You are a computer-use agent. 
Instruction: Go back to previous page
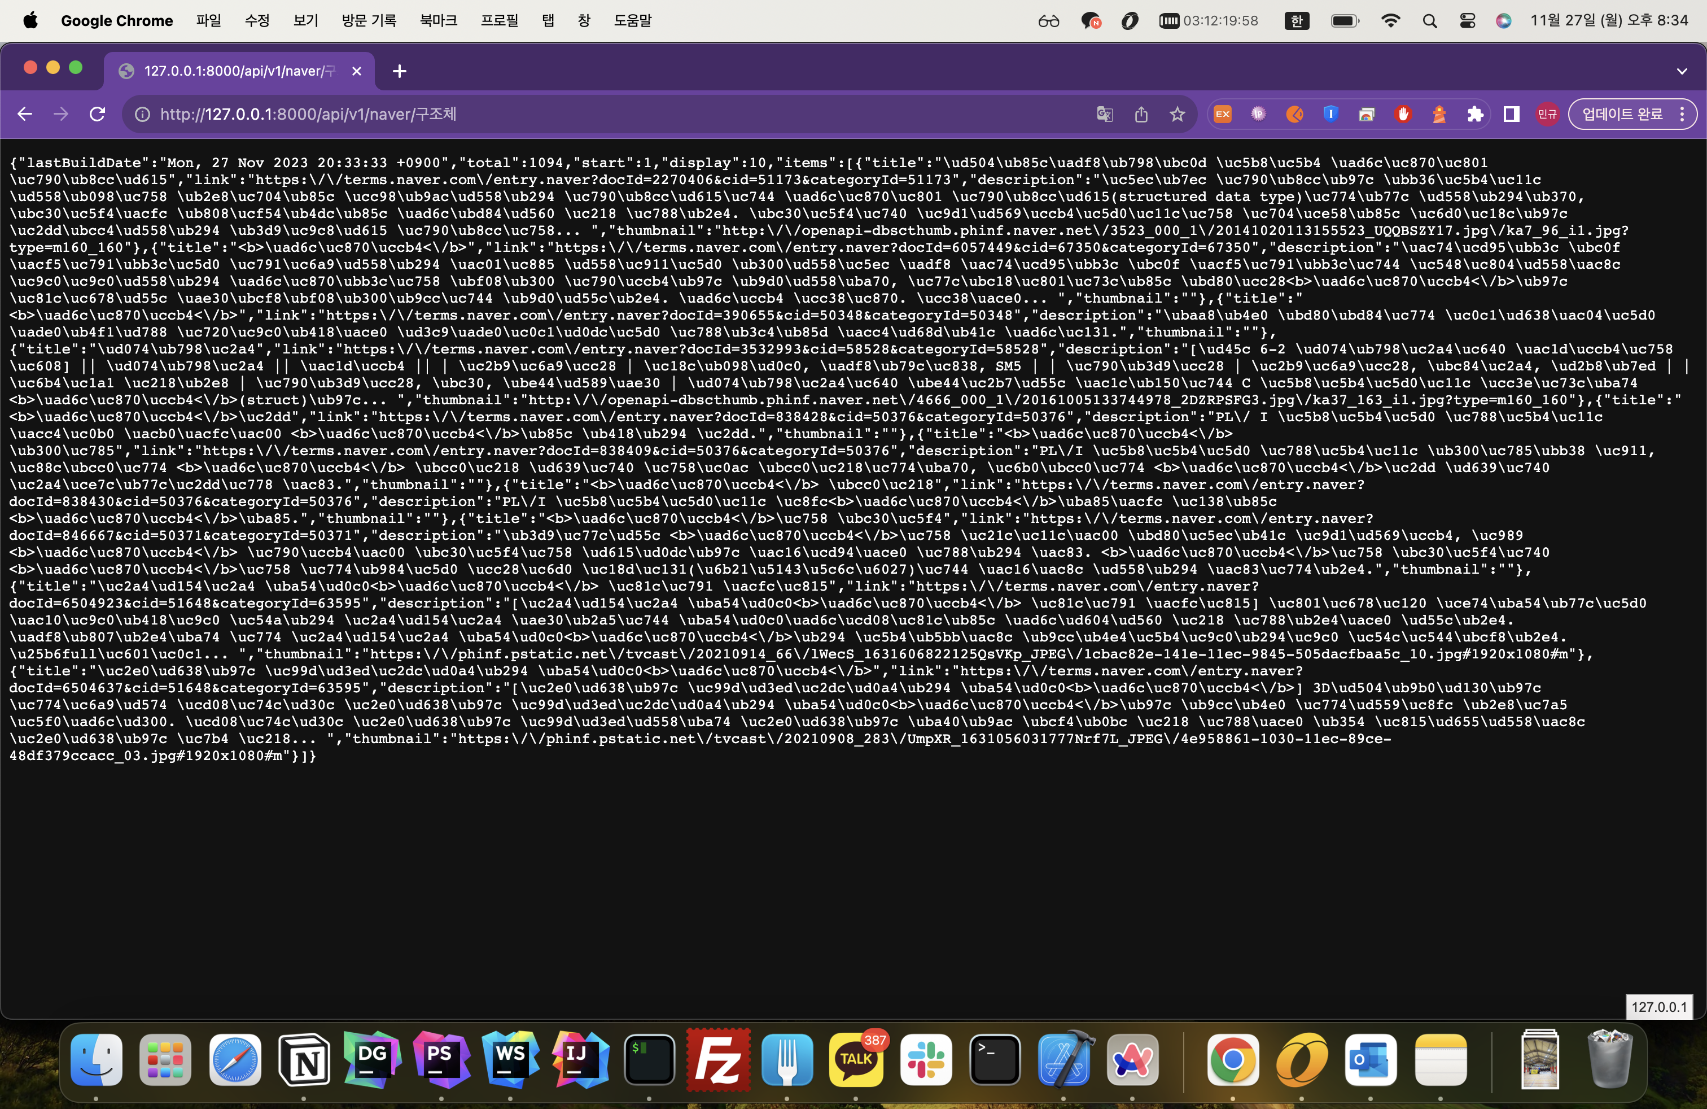coord(25,114)
